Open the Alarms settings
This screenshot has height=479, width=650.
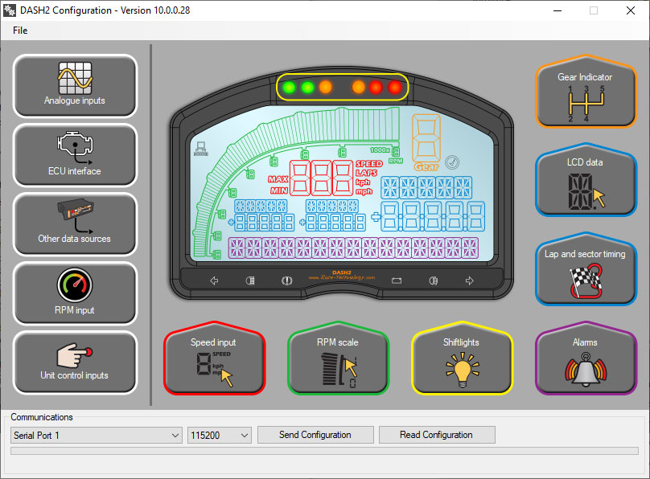click(585, 362)
